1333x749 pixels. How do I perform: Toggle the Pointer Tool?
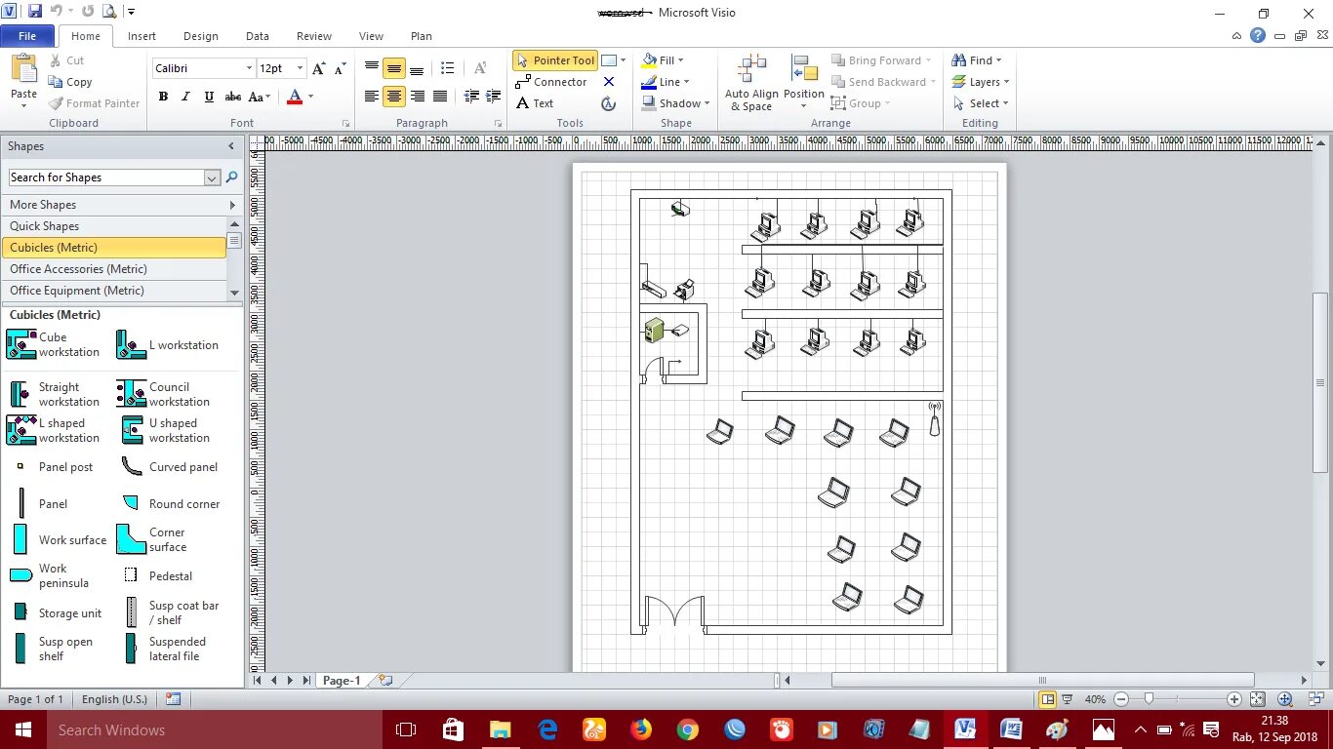[554, 60]
